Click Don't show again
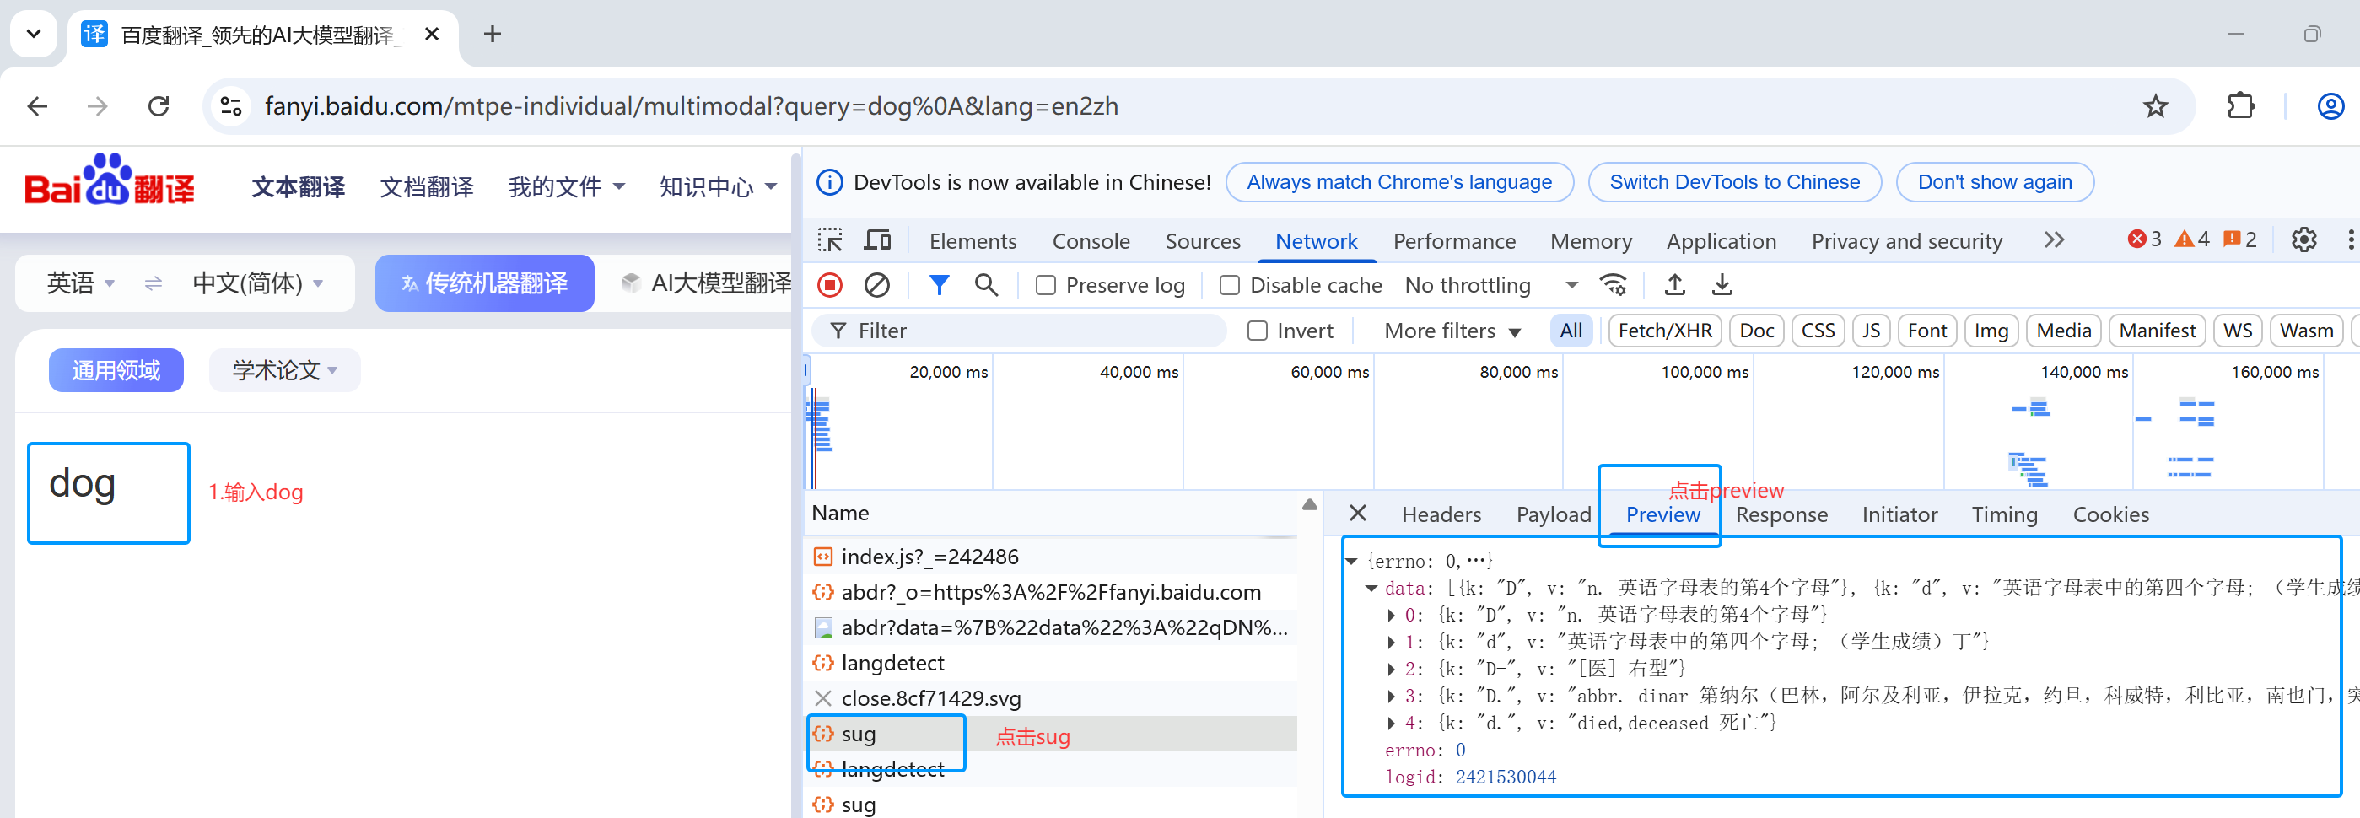 (1995, 182)
